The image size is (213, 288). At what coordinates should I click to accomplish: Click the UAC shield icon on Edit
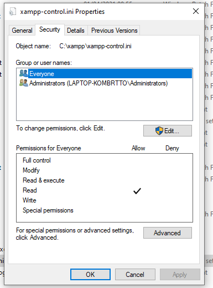pyautogui.click(x=159, y=131)
